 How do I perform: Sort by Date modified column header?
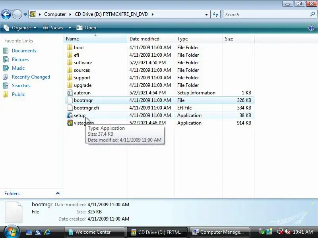[x=151, y=38]
